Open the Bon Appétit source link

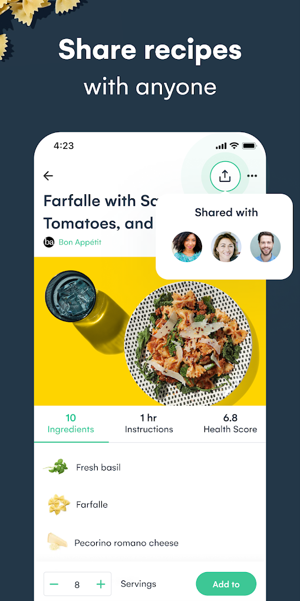click(x=80, y=242)
